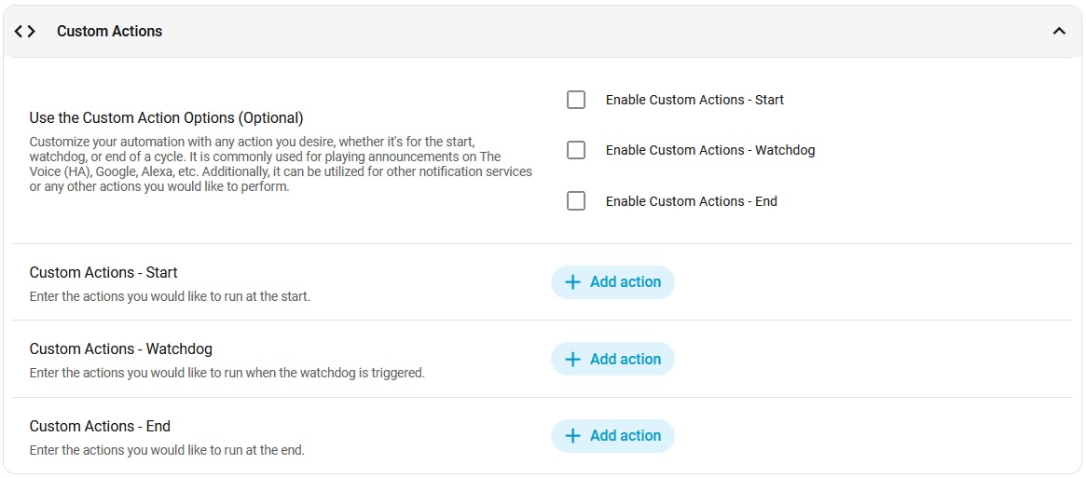Click the "Enable Custom Actions - Start" label
The width and height of the screenshot is (1086, 478).
694,100
